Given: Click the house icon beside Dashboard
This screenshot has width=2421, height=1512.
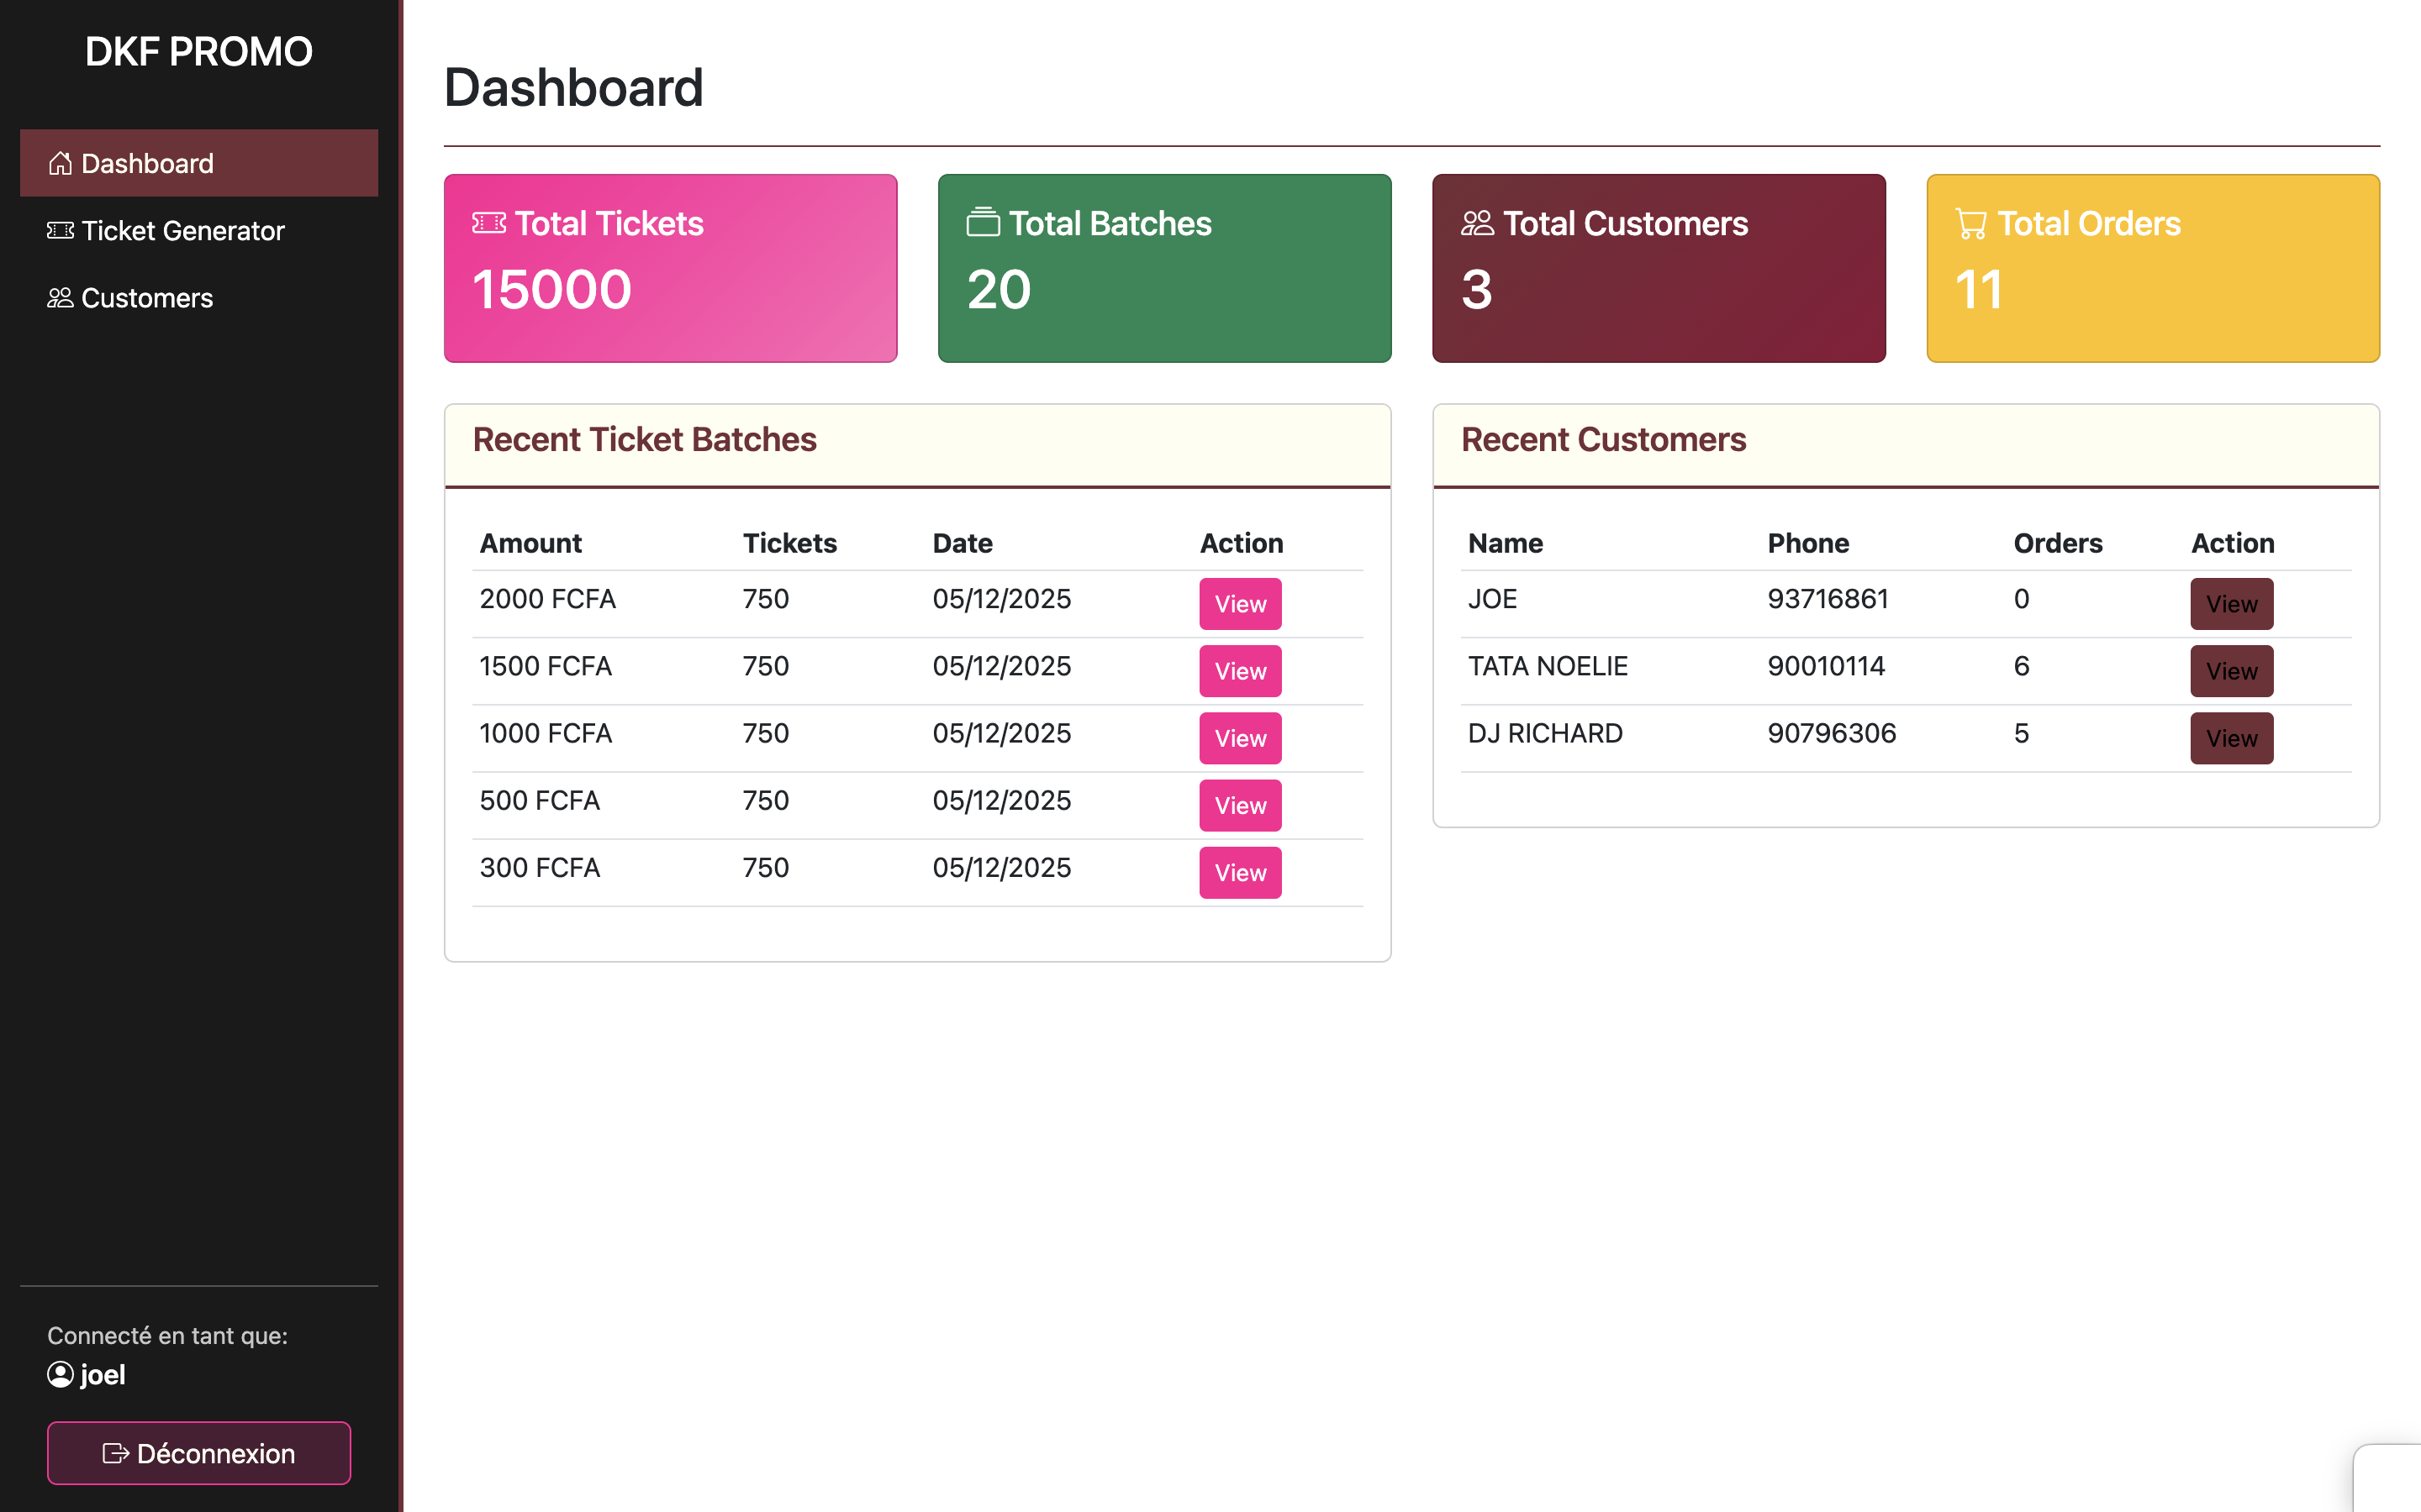Looking at the screenshot, I should (x=60, y=163).
